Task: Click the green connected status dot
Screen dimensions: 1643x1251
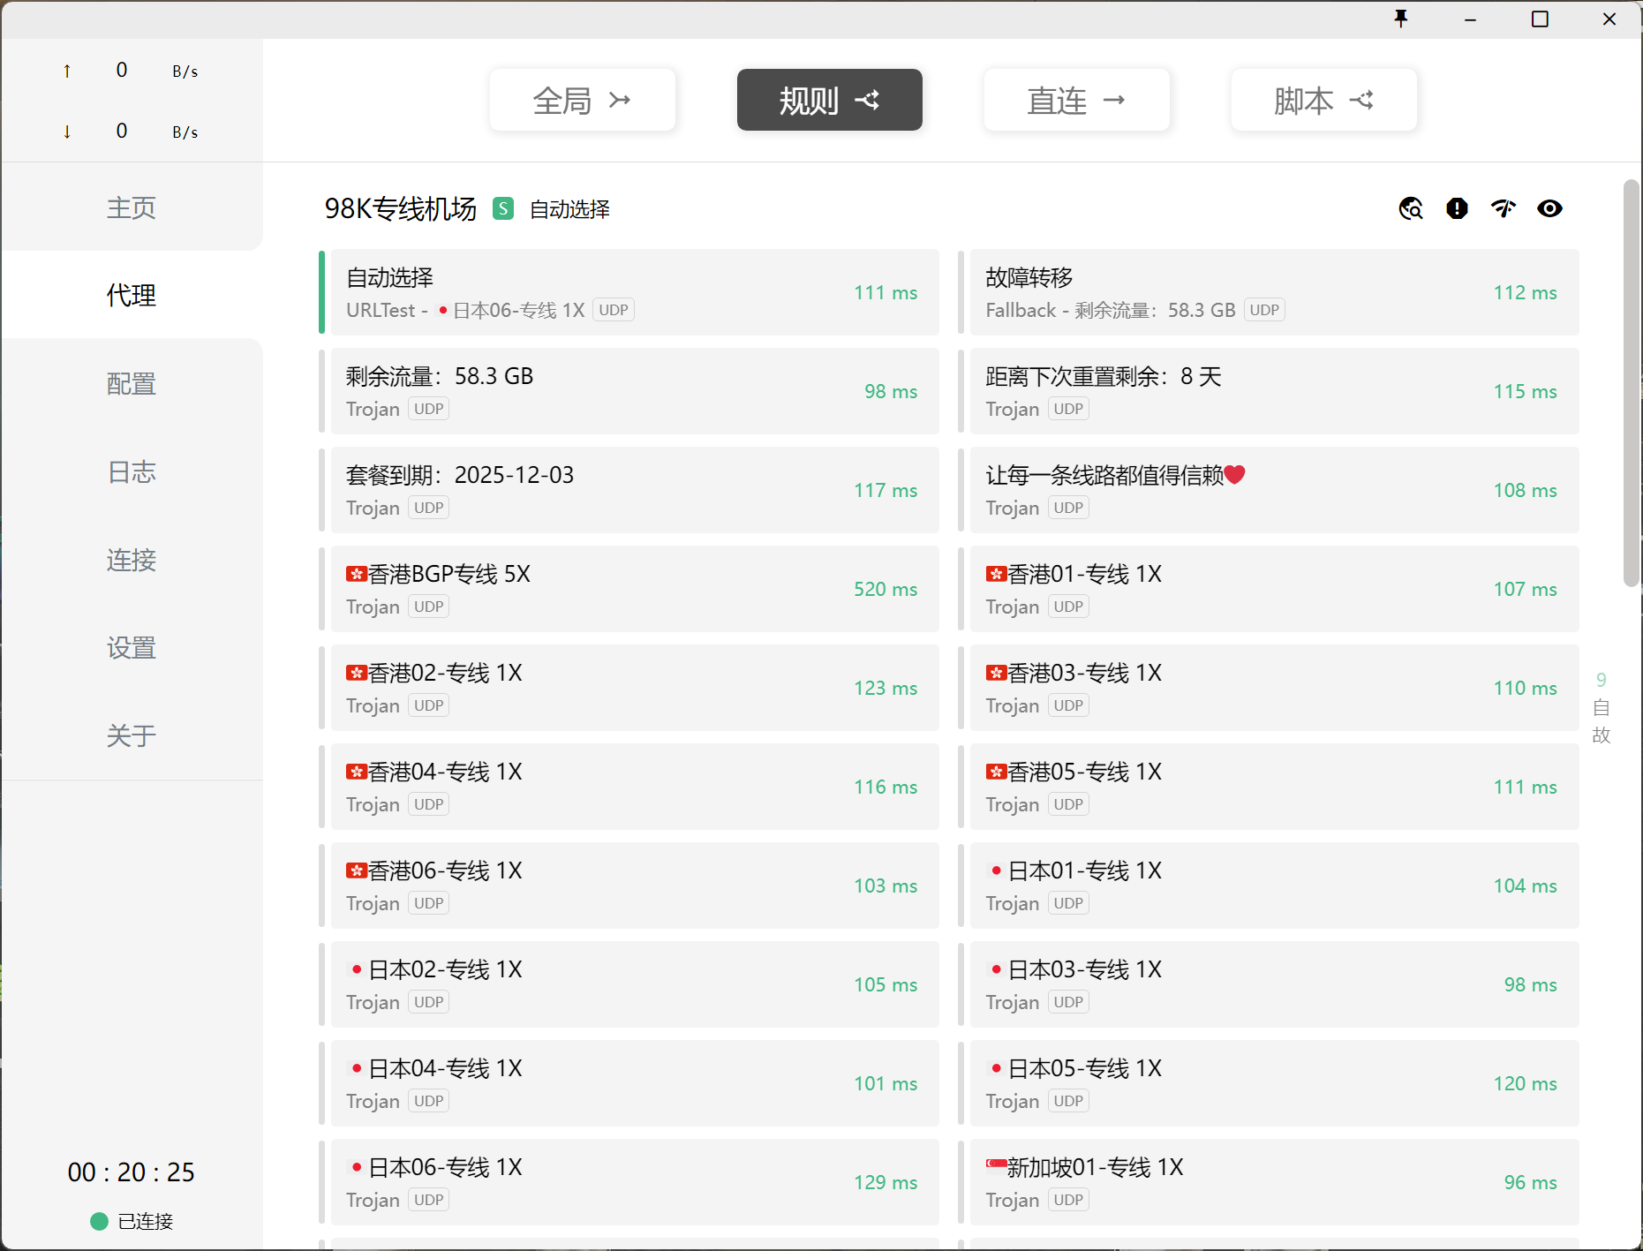Action: (99, 1221)
